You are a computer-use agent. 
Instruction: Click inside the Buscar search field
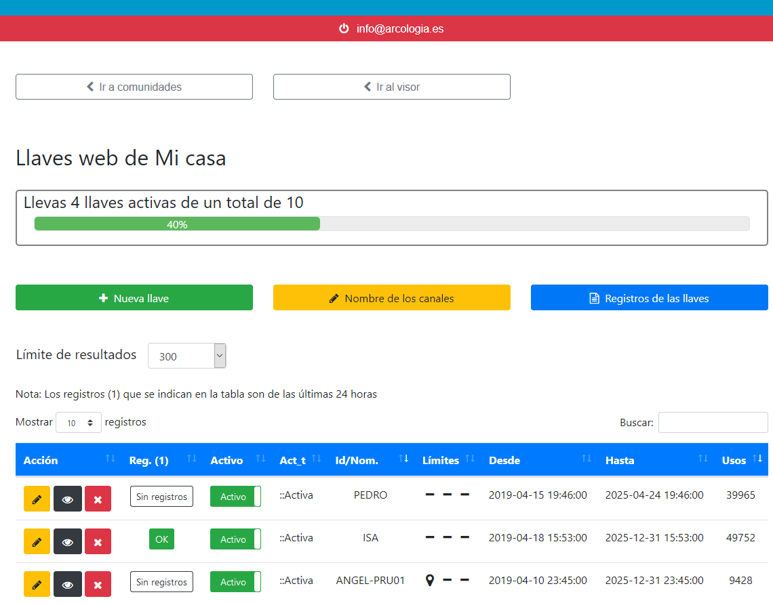coord(713,422)
